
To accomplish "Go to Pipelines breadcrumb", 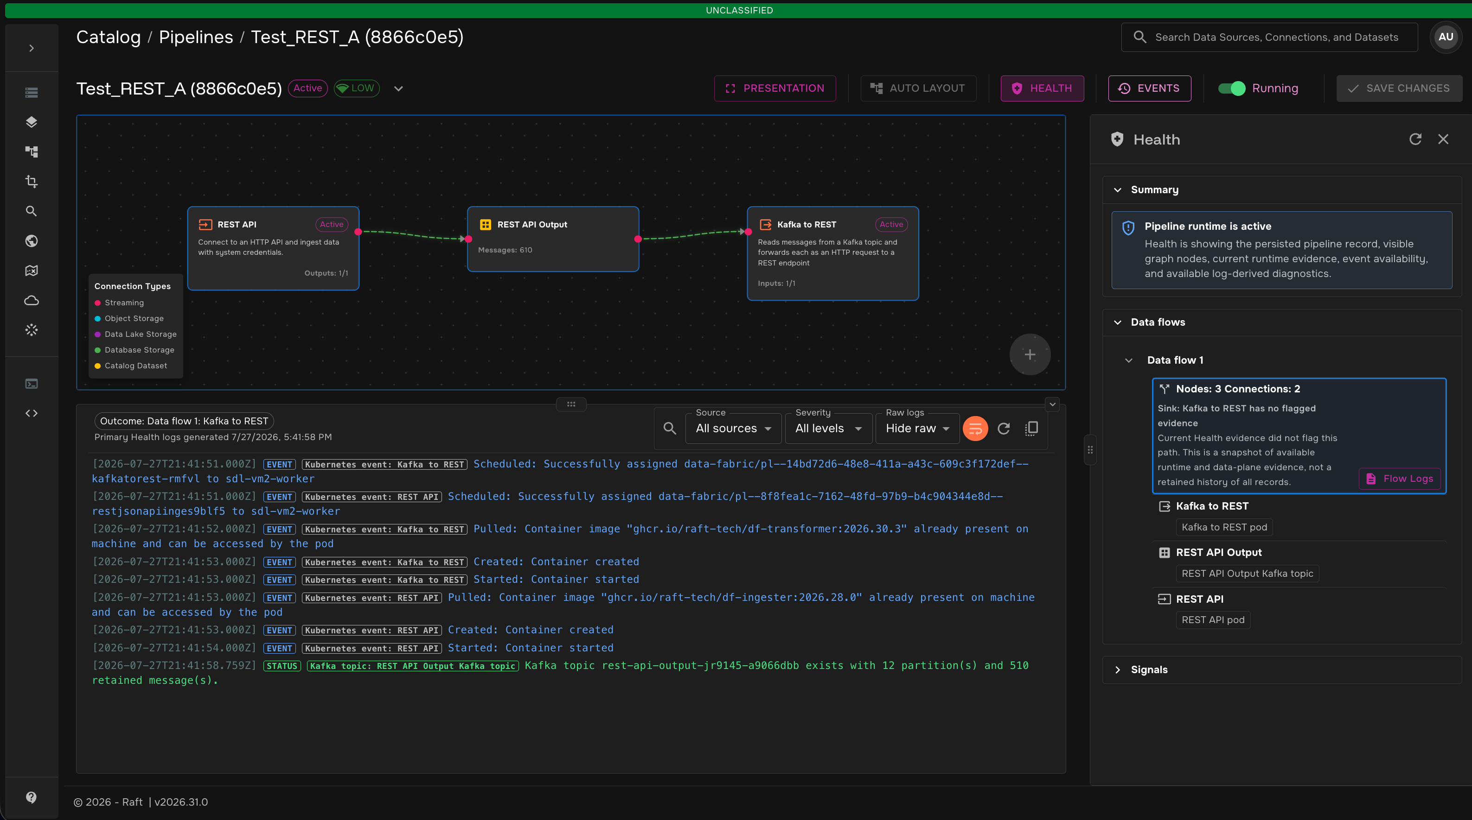I will pyautogui.click(x=196, y=37).
